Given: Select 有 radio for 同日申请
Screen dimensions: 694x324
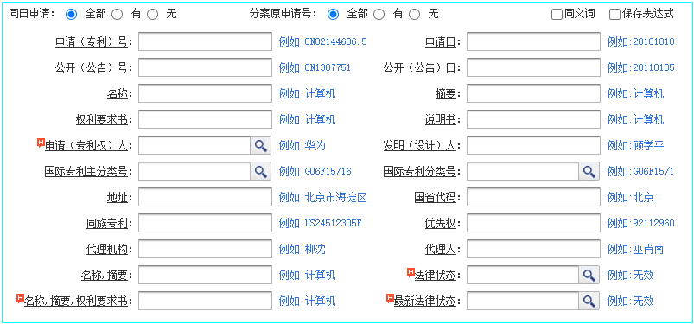Looking at the screenshot, I should pos(117,15).
